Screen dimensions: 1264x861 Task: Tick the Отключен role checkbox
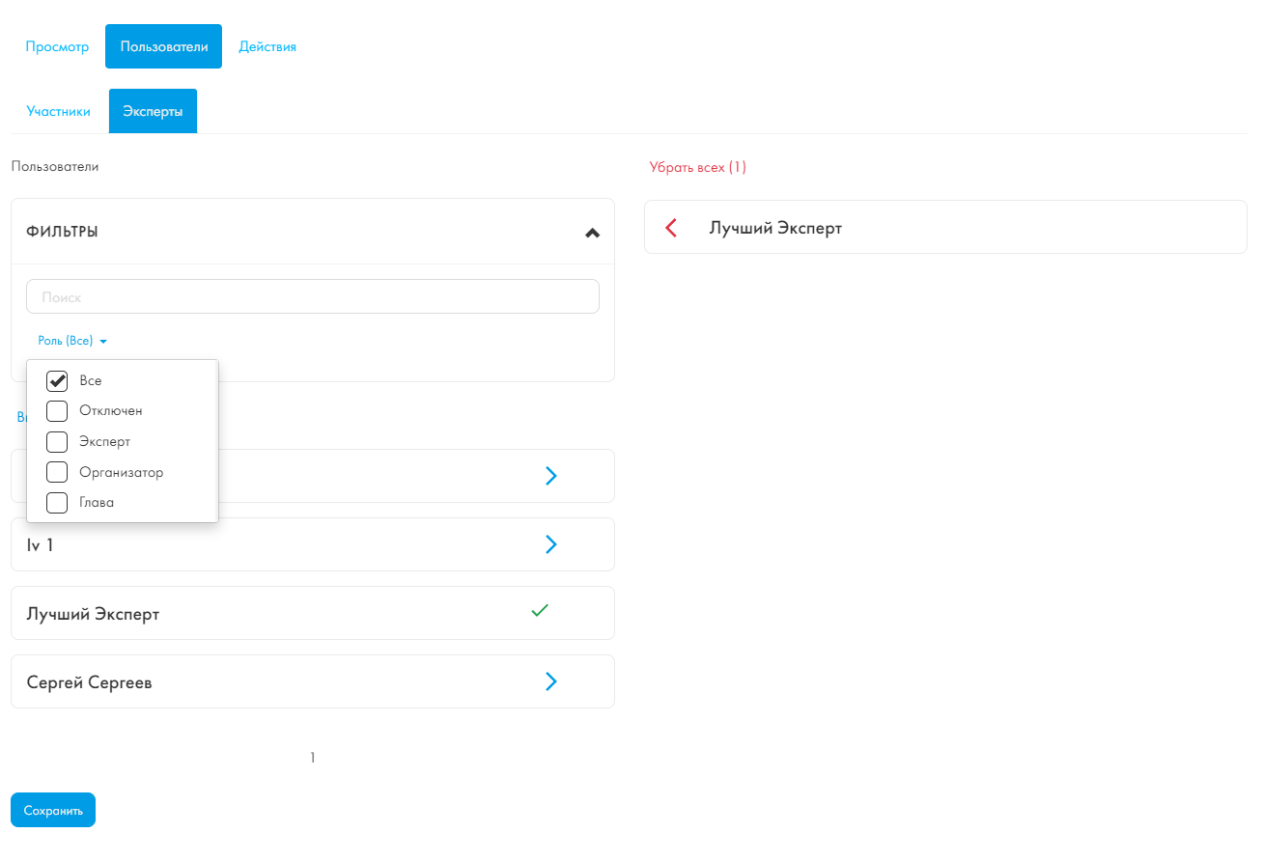[x=57, y=411]
